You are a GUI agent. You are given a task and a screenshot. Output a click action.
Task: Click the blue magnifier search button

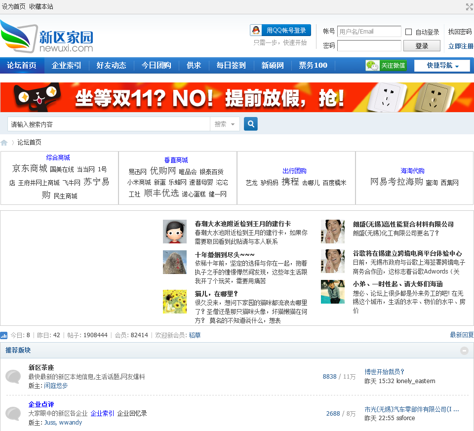(251, 124)
